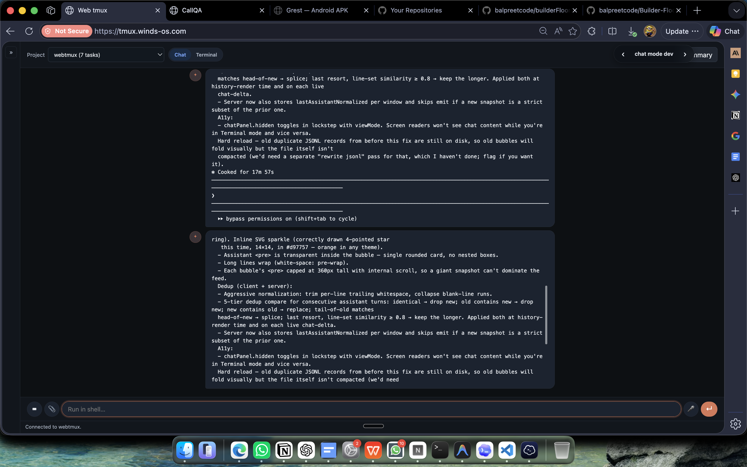Open ChatGPT icon in the browser sidebar
Screen dimensions: 747x467
coord(735,178)
